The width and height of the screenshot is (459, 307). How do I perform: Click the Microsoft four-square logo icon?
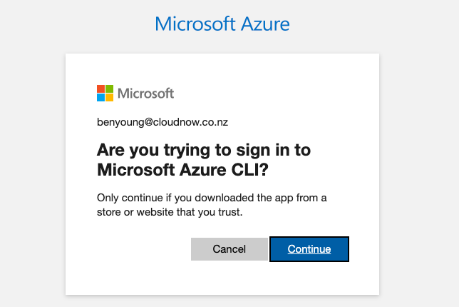(x=105, y=94)
